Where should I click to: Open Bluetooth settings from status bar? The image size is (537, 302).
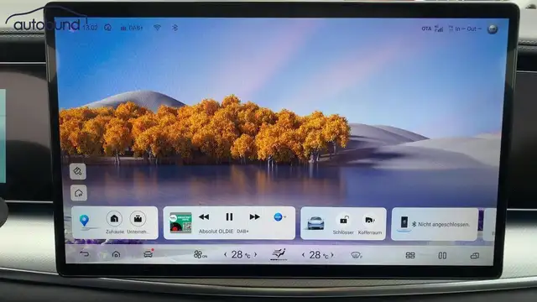175,28
